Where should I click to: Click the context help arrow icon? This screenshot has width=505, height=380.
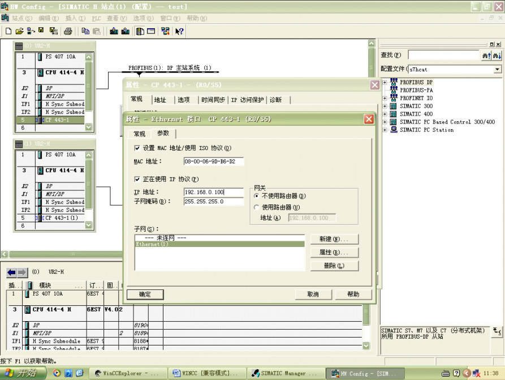179,31
